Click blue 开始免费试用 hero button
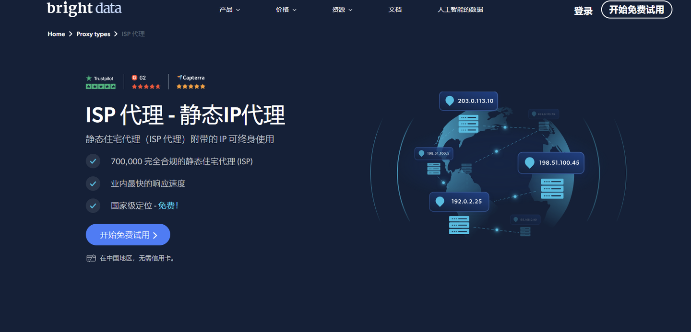 [x=128, y=235]
